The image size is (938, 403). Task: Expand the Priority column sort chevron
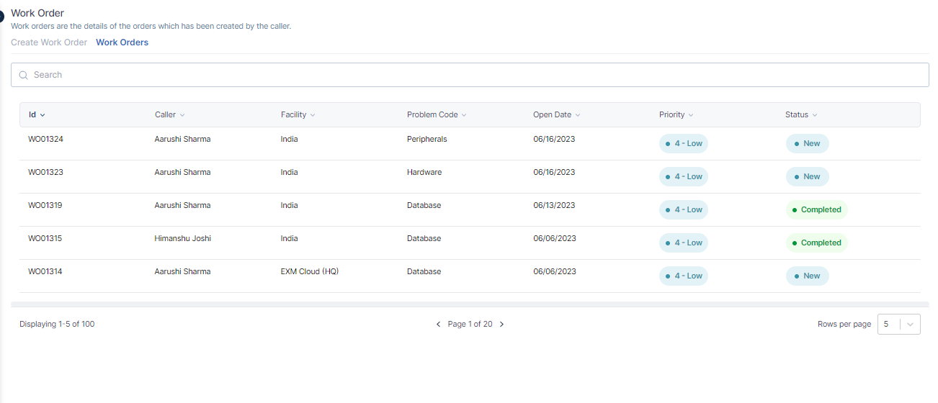[x=691, y=115]
